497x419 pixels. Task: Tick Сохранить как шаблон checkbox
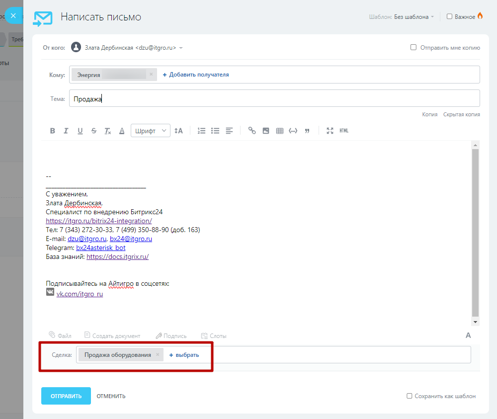(x=410, y=396)
